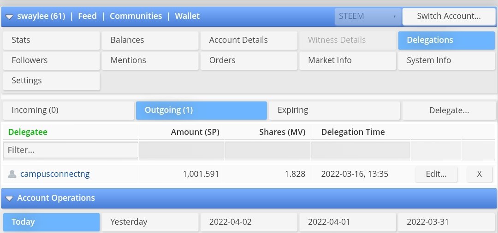Sort by the Delegatee column header
498x233 pixels.
[28, 132]
